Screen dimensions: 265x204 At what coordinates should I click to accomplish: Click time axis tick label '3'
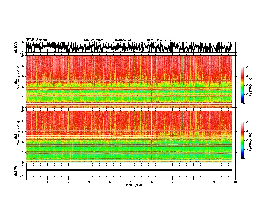point(89,182)
